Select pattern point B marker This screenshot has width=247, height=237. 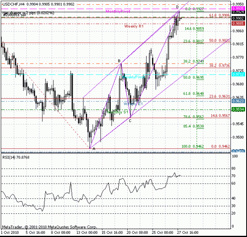coord(119,61)
